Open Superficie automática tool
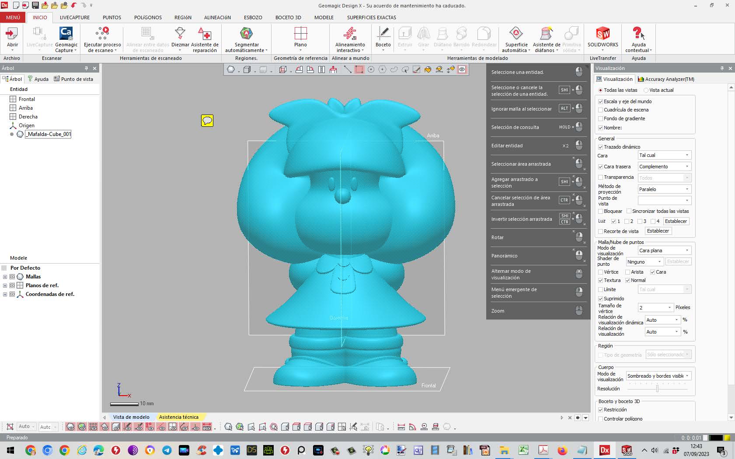The width and height of the screenshot is (735, 459). pos(516,39)
